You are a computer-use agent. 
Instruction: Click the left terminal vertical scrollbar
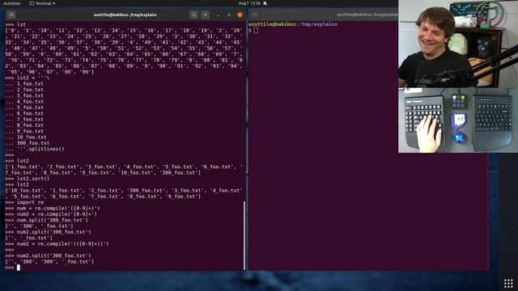pos(244,235)
